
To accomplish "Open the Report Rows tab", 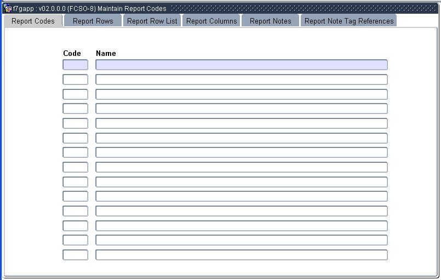I will point(93,21).
